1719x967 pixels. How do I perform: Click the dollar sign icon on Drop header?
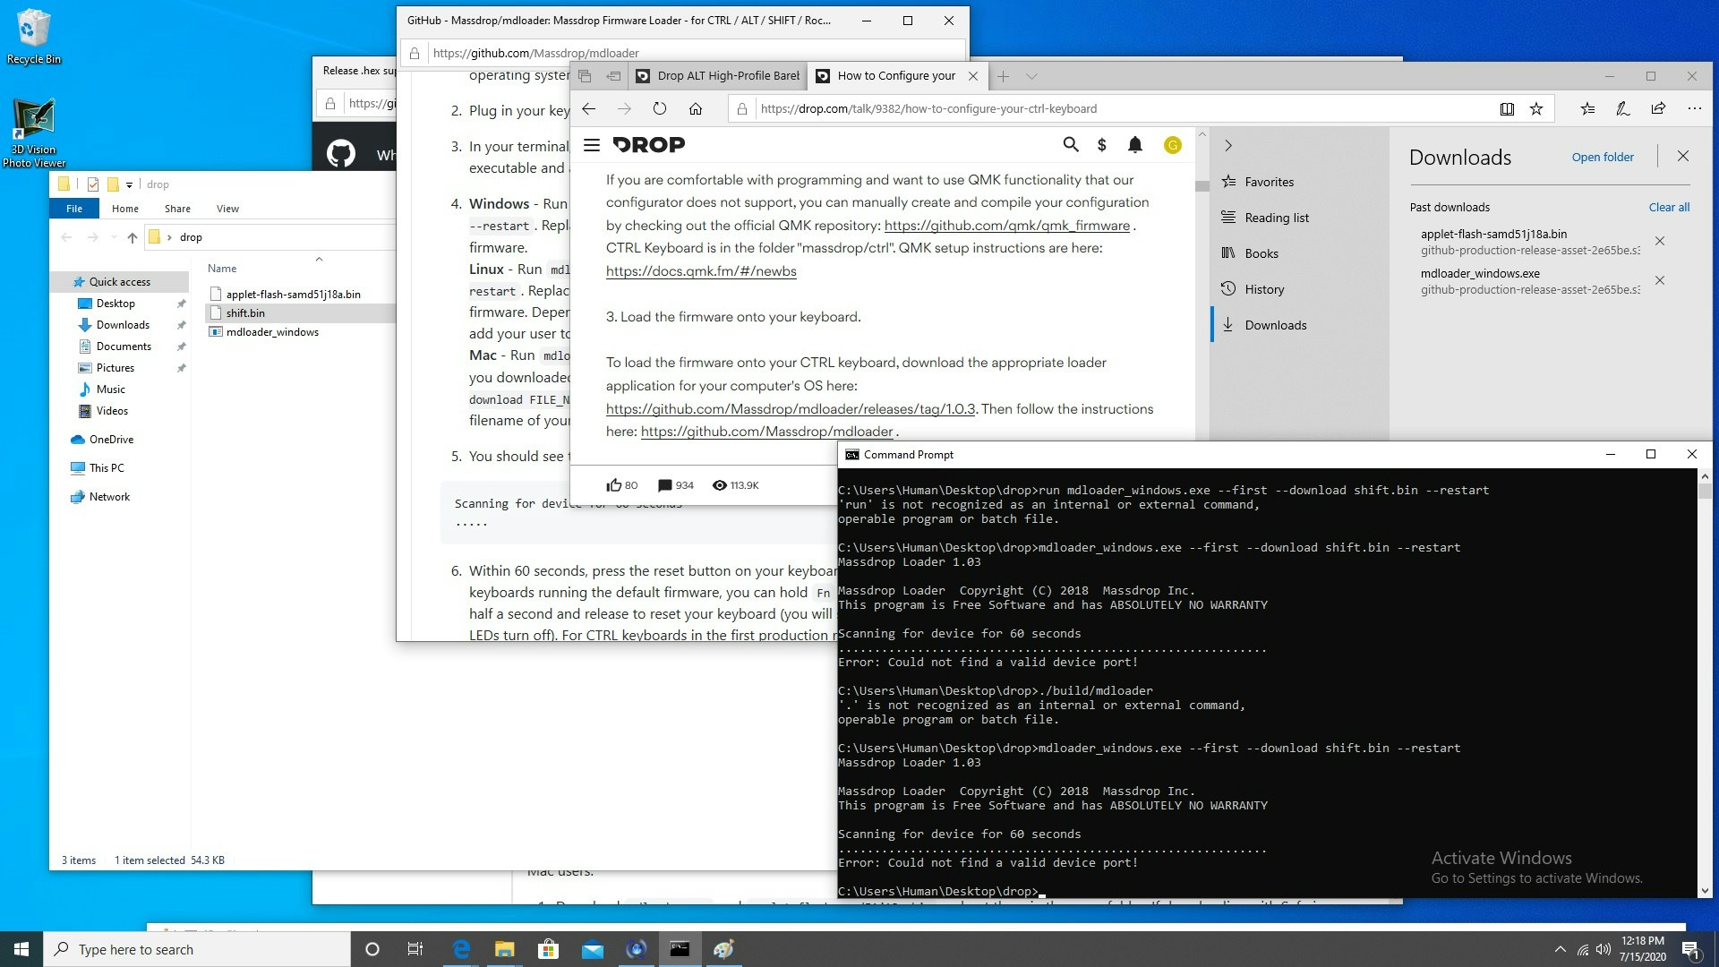click(1102, 144)
